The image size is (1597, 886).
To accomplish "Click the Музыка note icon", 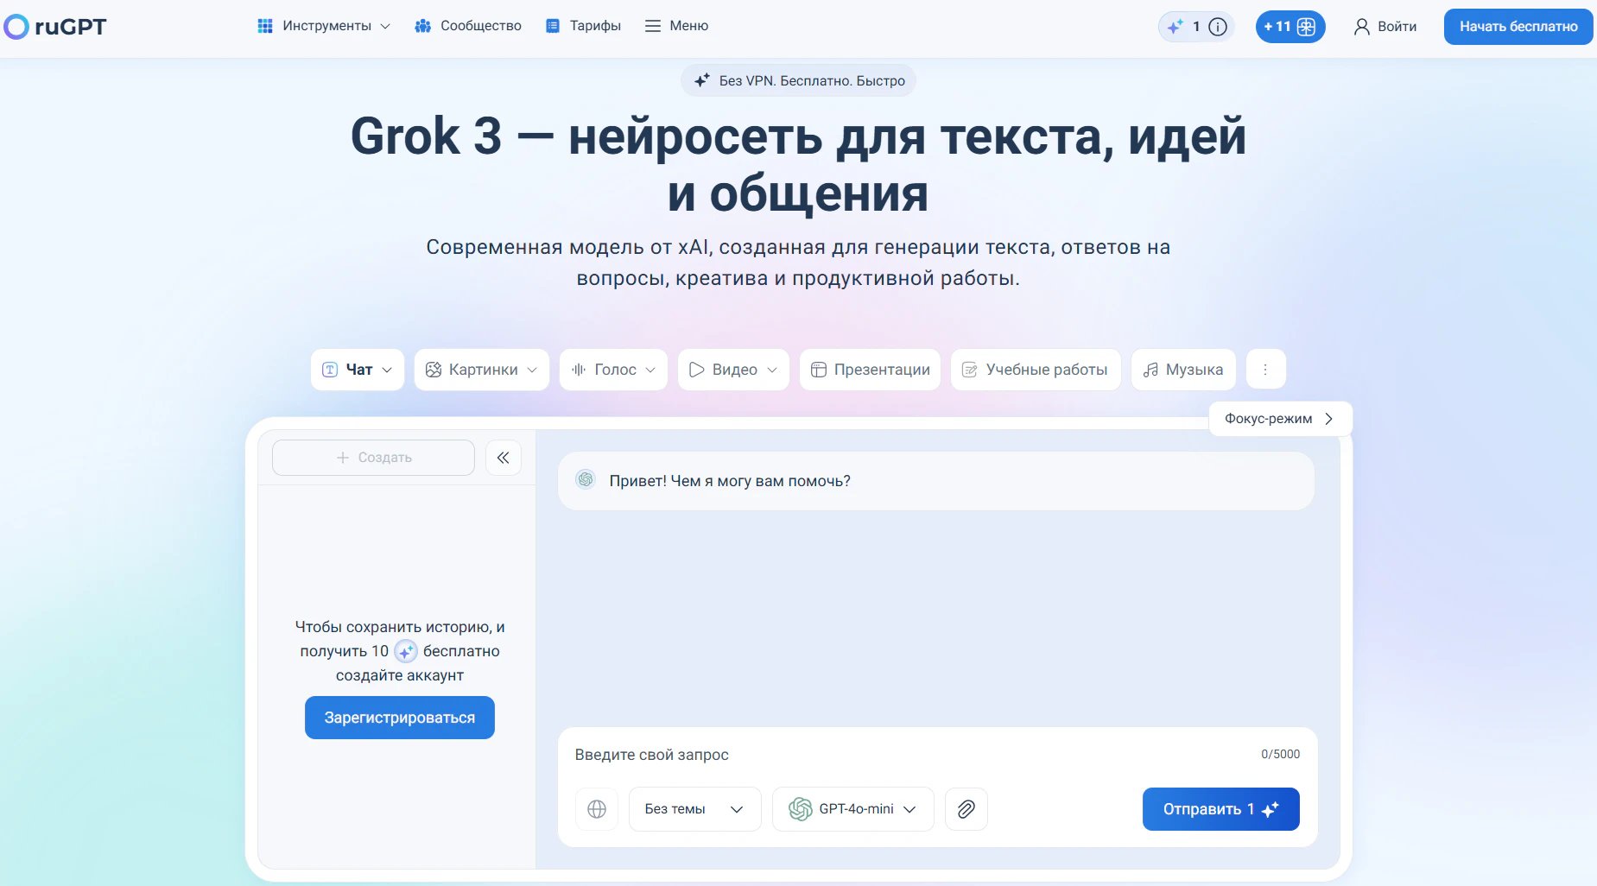I will tap(1150, 370).
